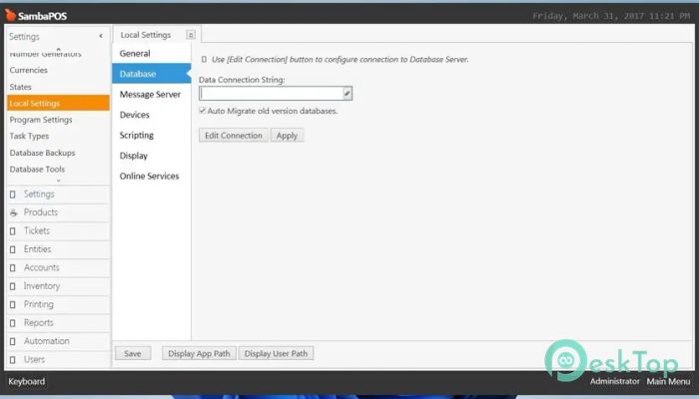Expand the Accounts category

(58, 267)
